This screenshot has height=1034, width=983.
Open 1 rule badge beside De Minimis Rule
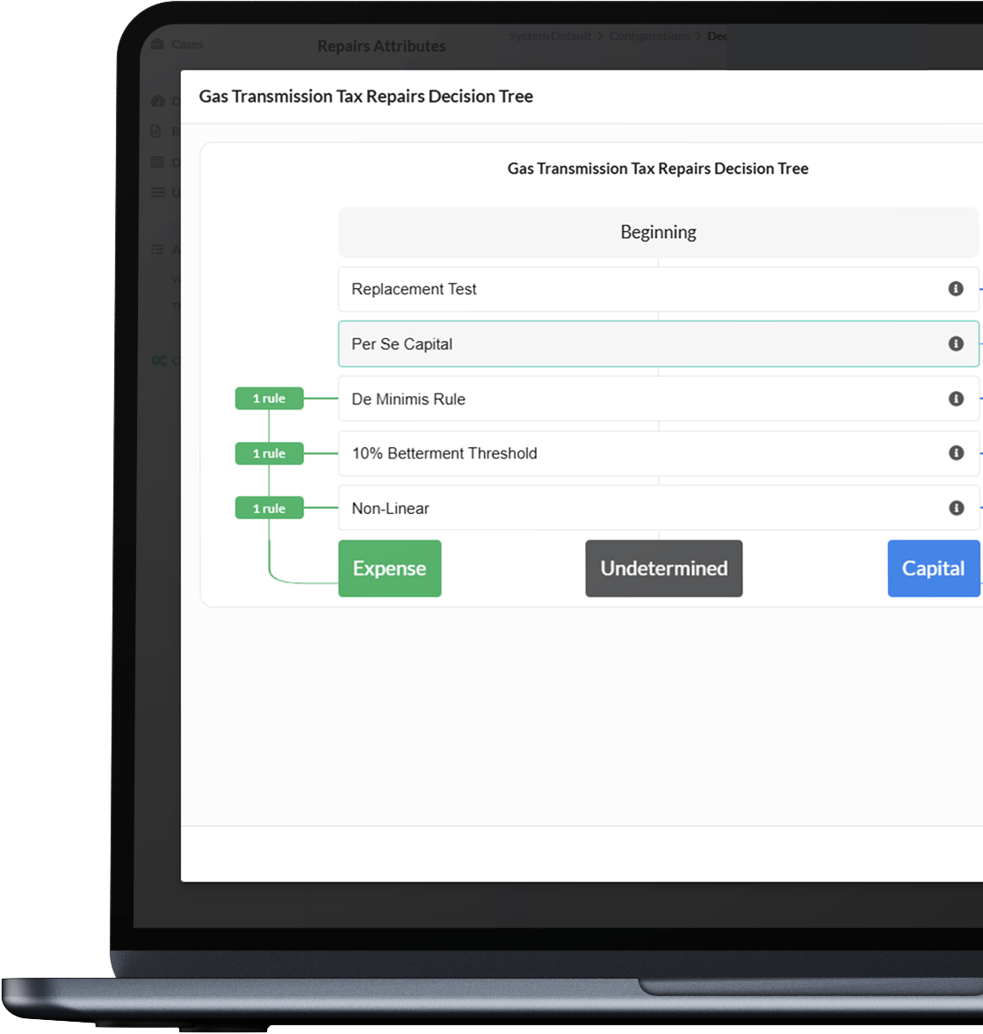(x=269, y=398)
